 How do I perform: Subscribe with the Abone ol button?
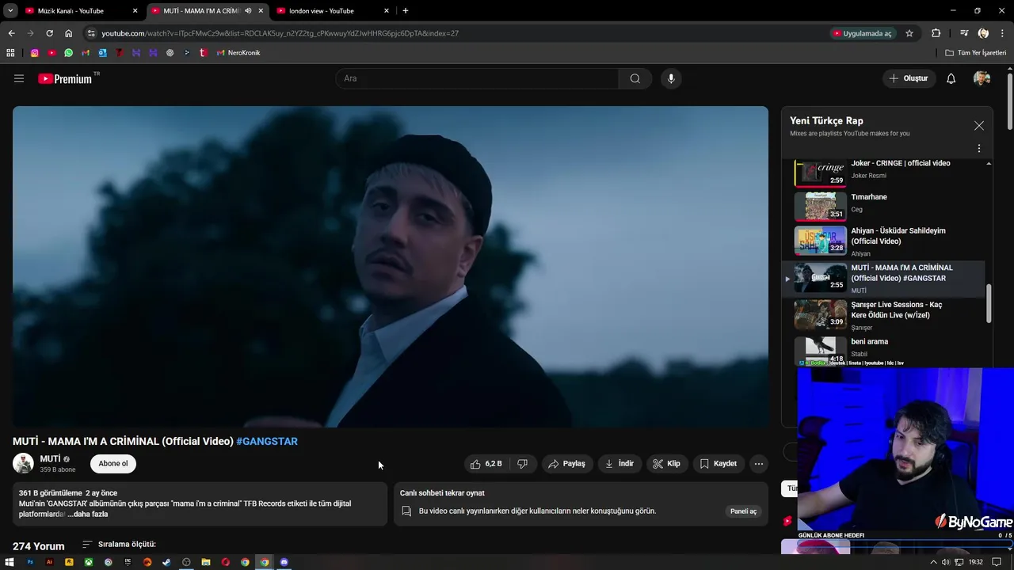[113, 464]
